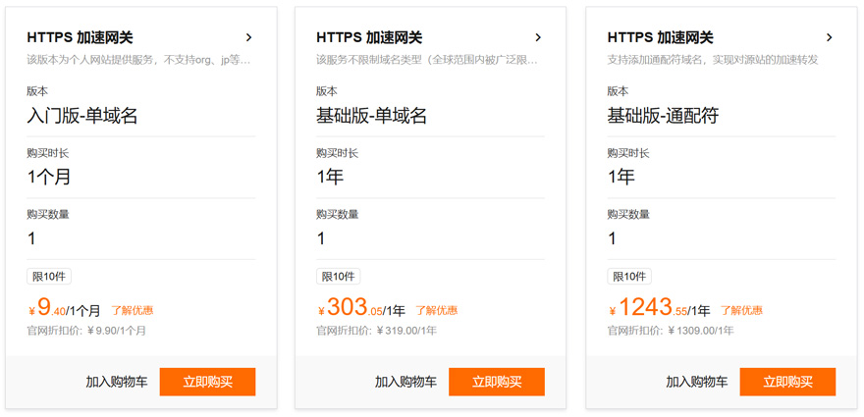Click the 限10件 tag on the 入门版-单域名 card
Image resolution: width=864 pixels, height=417 pixels.
[49, 277]
